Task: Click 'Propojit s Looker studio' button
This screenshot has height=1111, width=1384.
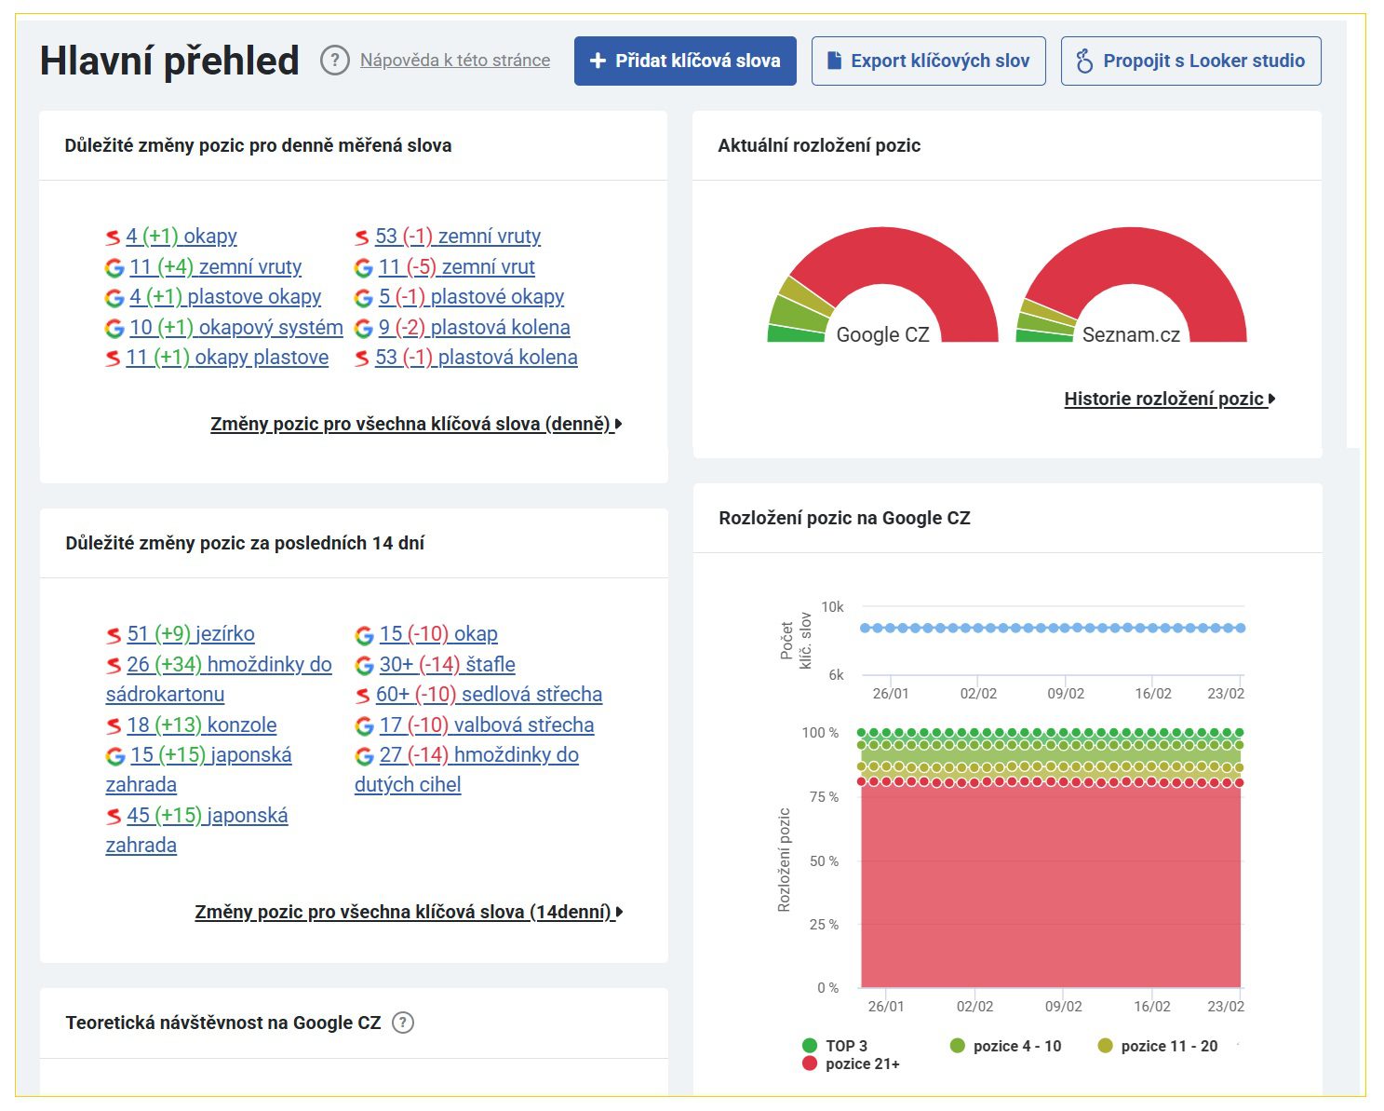Action: click(x=1190, y=61)
